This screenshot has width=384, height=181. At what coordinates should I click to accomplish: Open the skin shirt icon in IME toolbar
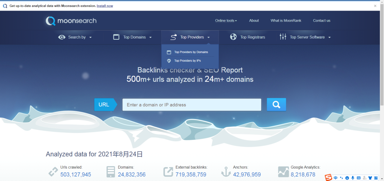tap(370, 178)
